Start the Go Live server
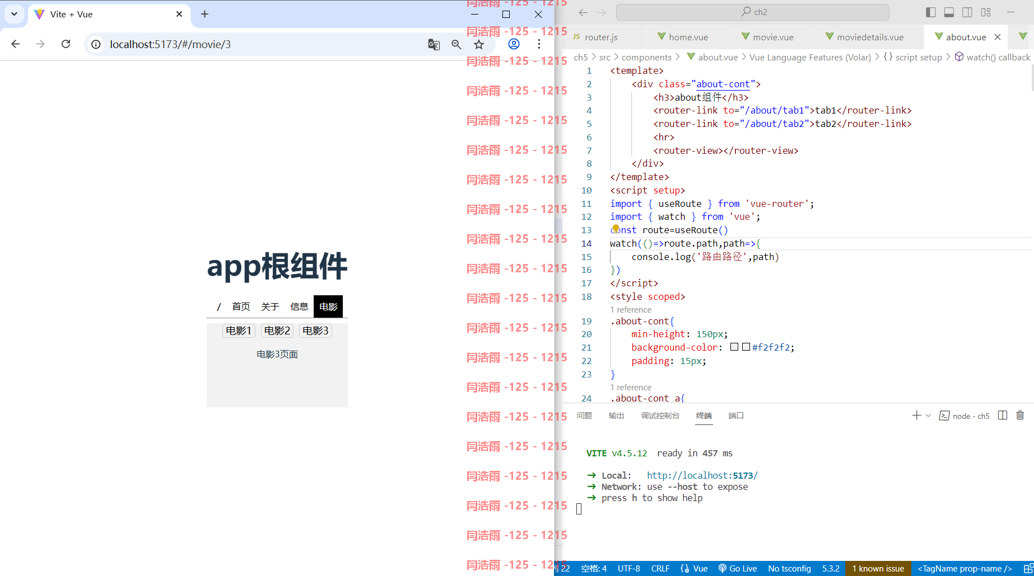Image resolution: width=1034 pixels, height=576 pixels. pos(737,568)
